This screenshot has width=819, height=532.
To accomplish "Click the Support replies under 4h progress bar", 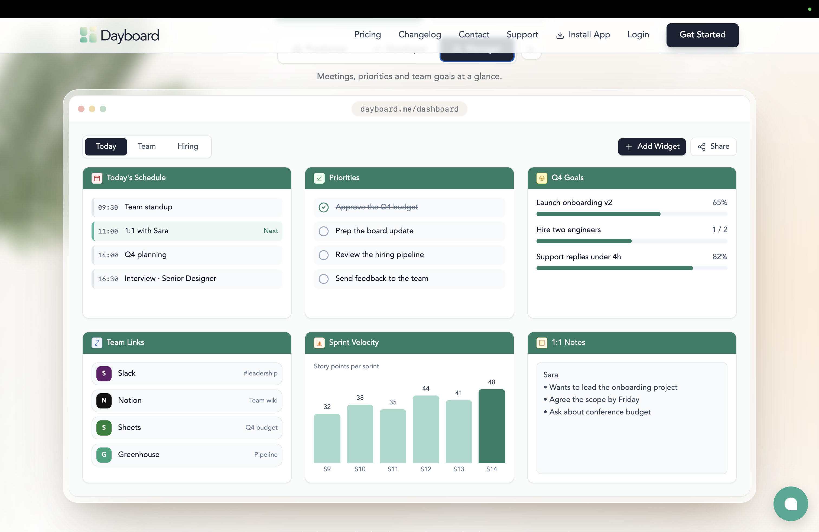I will coord(632,268).
